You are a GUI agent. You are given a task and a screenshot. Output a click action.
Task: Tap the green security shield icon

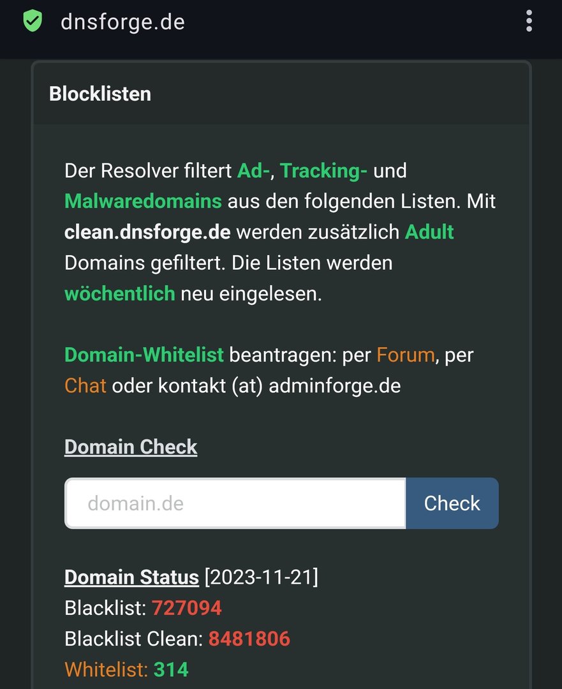click(x=32, y=21)
